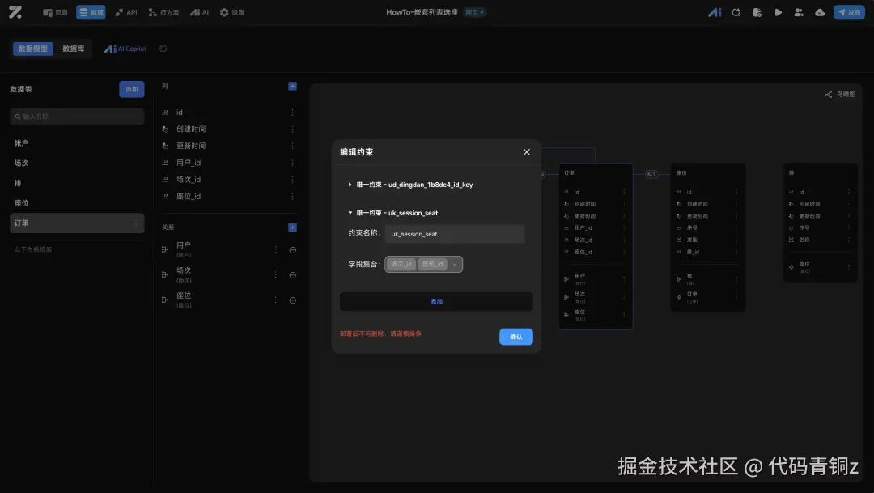This screenshot has width=874, height=493.
Task: Remove the 用户 relation with minus circle
Action: click(293, 250)
